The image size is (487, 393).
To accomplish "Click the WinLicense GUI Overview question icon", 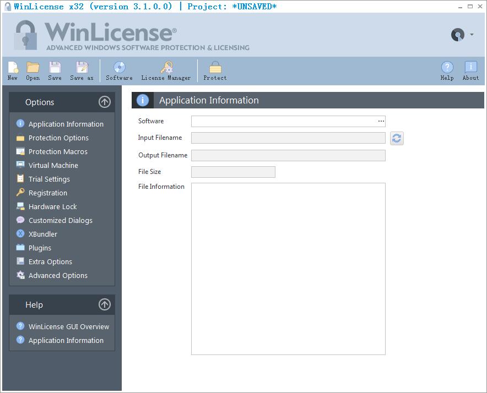I will click(20, 326).
